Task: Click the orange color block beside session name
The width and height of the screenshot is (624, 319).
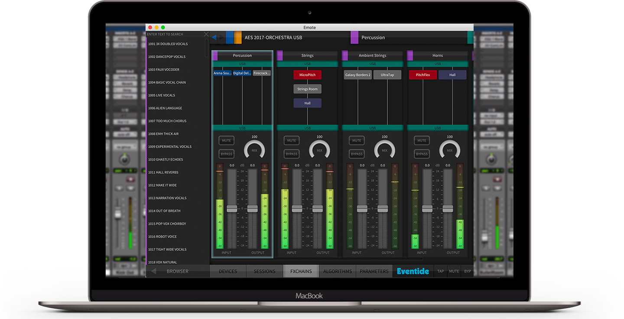Action: tap(238, 37)
